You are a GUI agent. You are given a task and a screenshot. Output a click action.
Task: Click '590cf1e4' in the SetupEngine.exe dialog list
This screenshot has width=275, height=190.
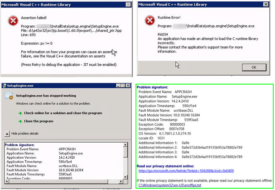tap(65, 161)
